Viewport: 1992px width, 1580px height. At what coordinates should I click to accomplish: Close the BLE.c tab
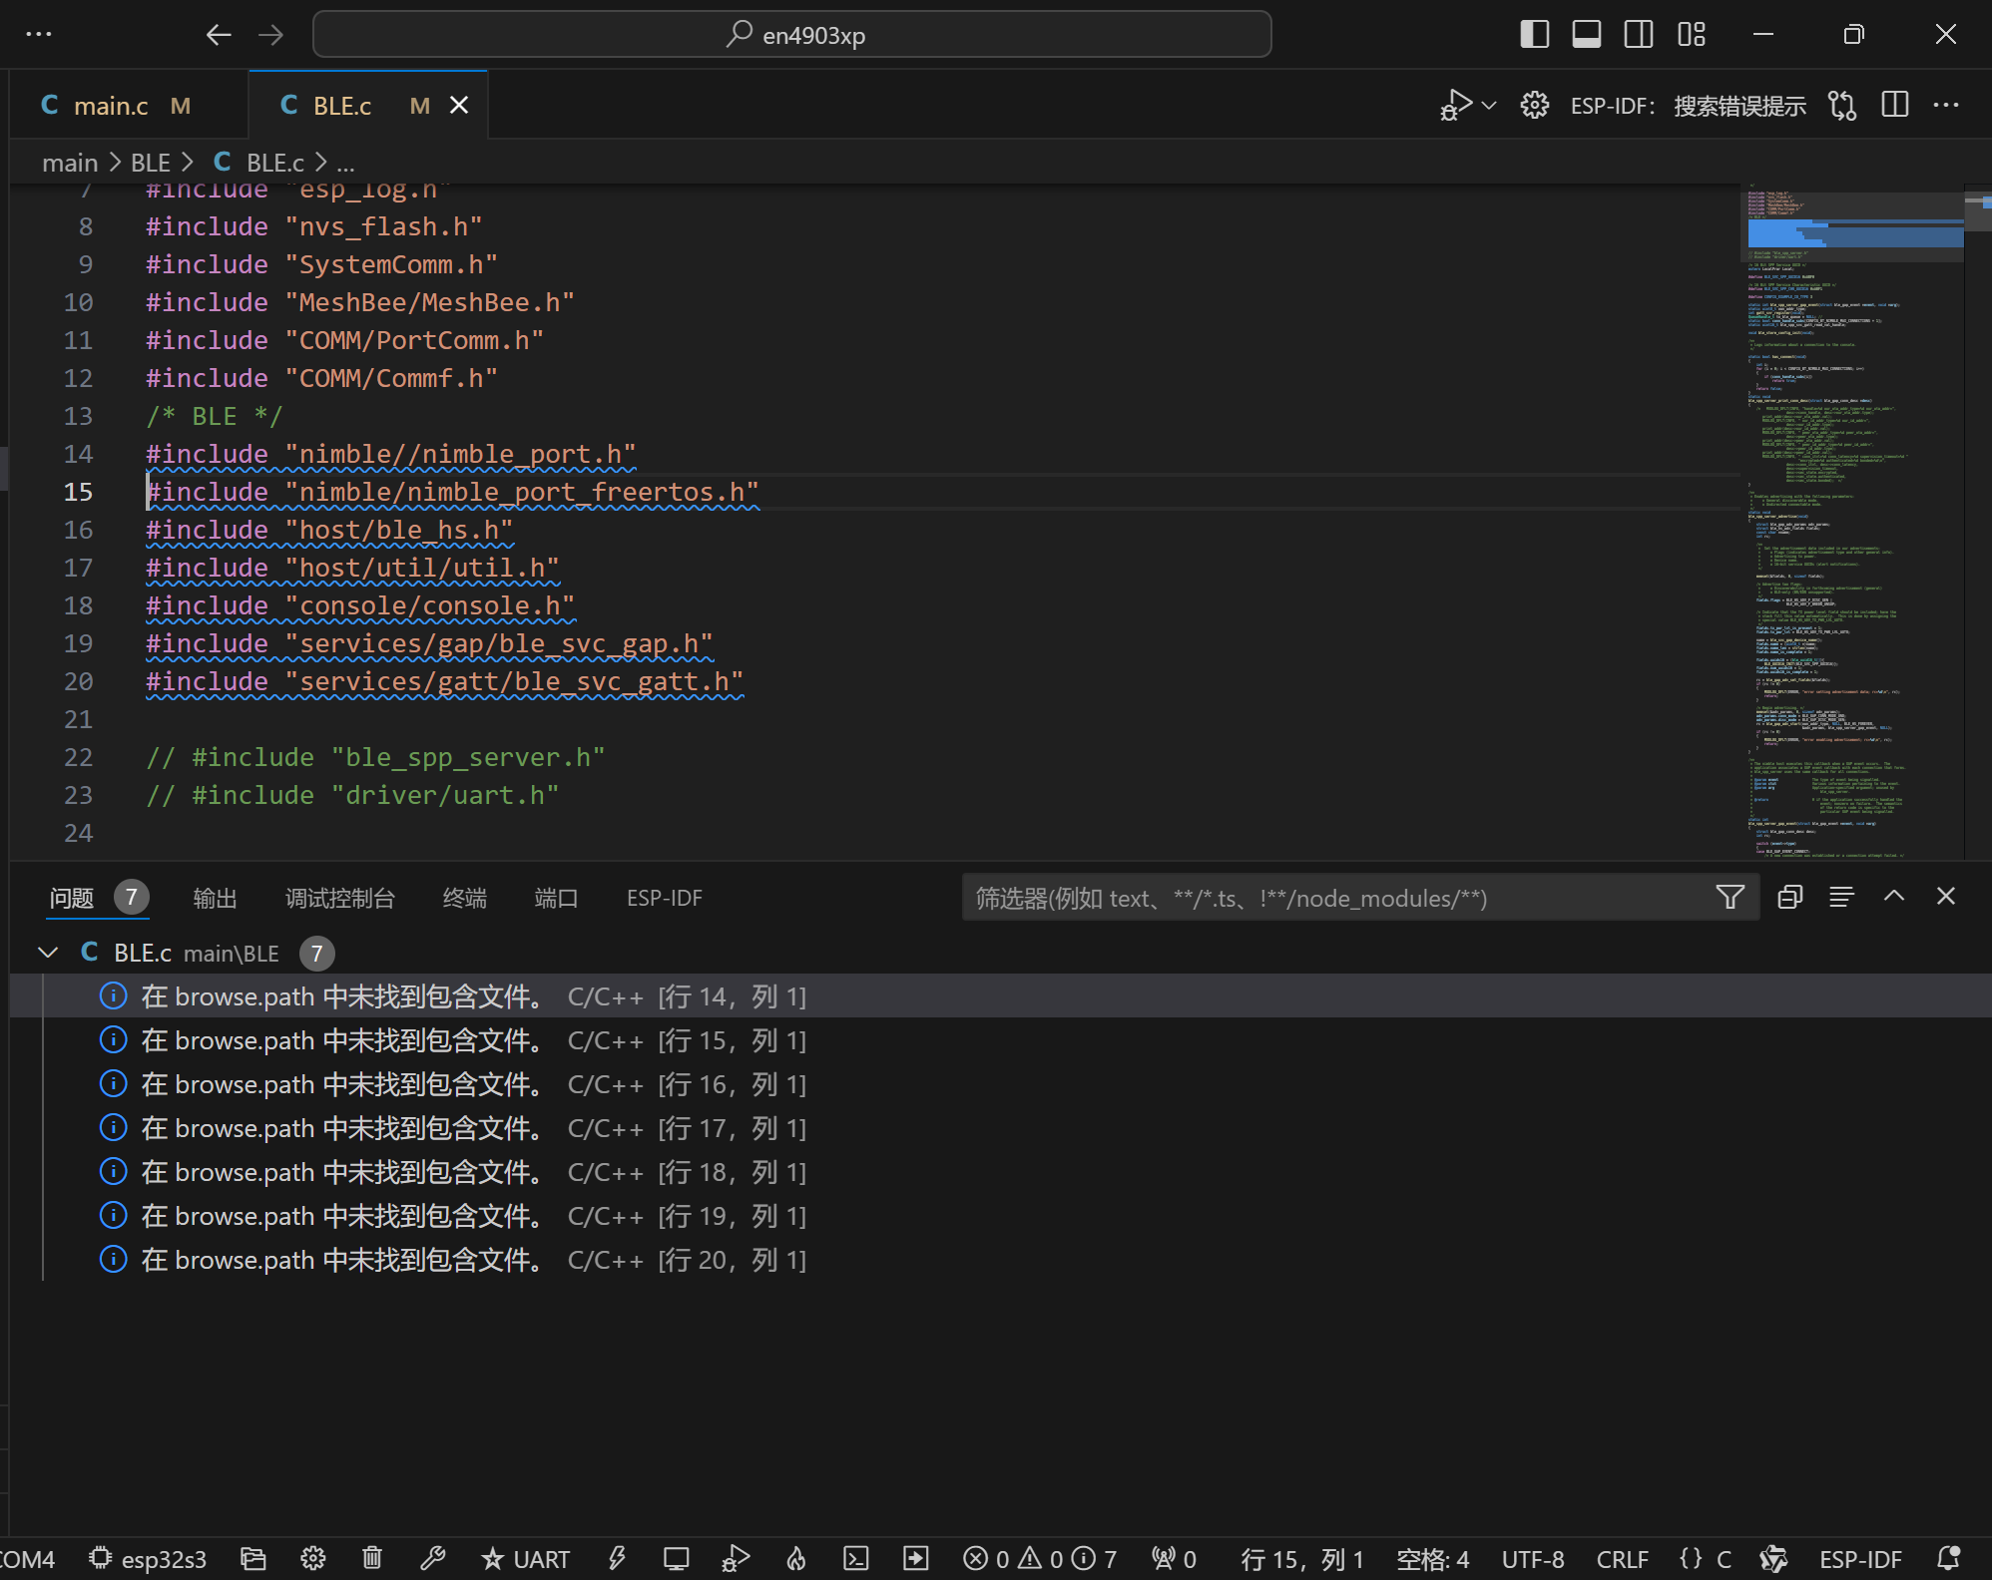coord(459,105)
